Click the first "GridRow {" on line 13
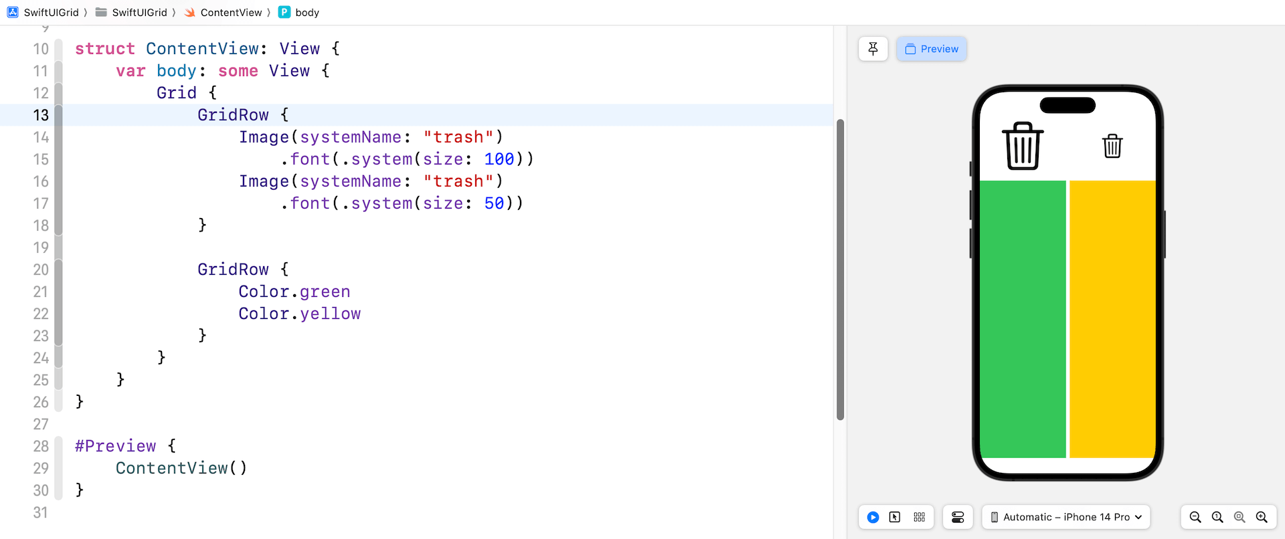Screen dimensions: 1285x539 [243, 115]
